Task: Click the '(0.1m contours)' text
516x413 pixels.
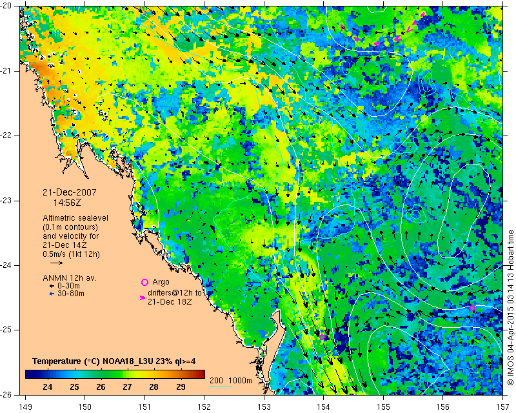Action: 70,227
